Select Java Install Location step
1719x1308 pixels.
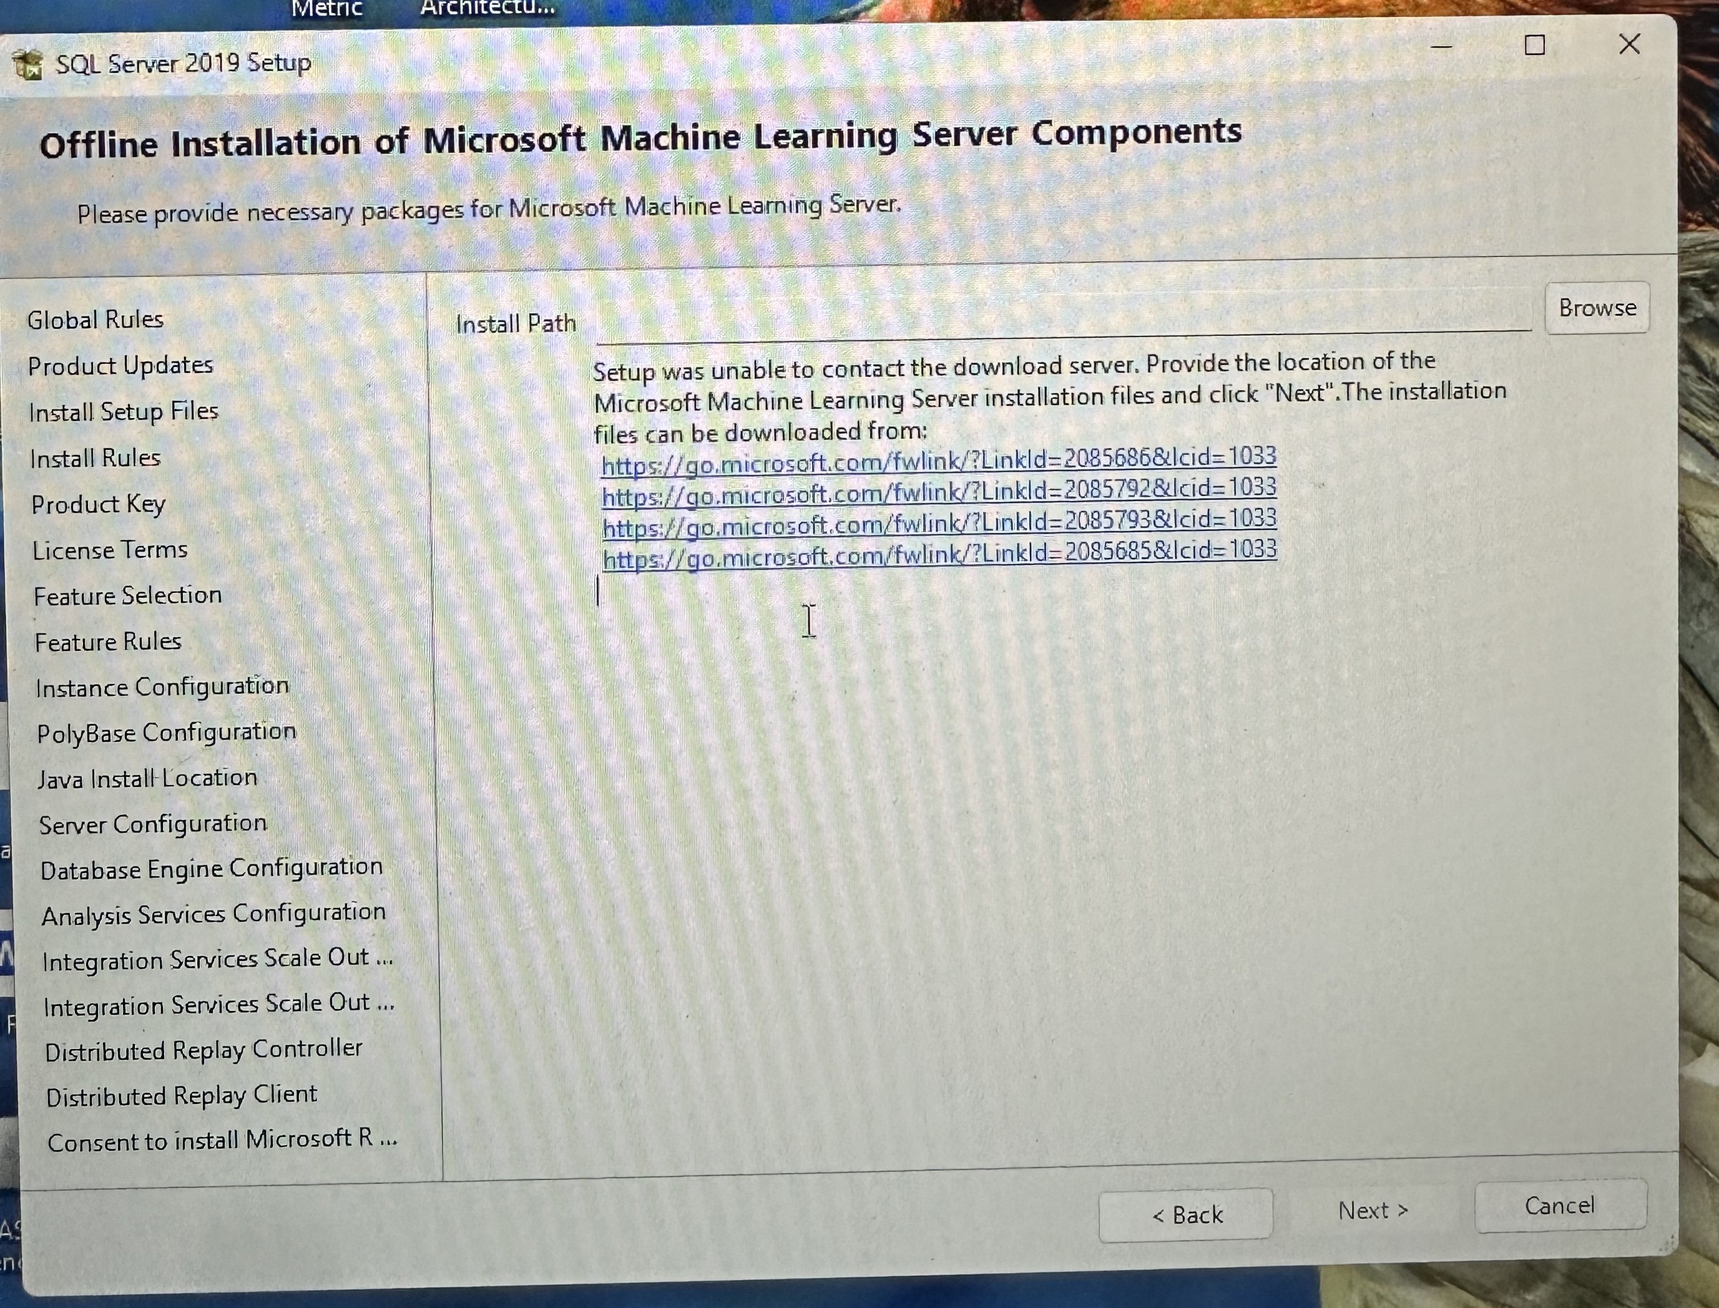[146, 776]
